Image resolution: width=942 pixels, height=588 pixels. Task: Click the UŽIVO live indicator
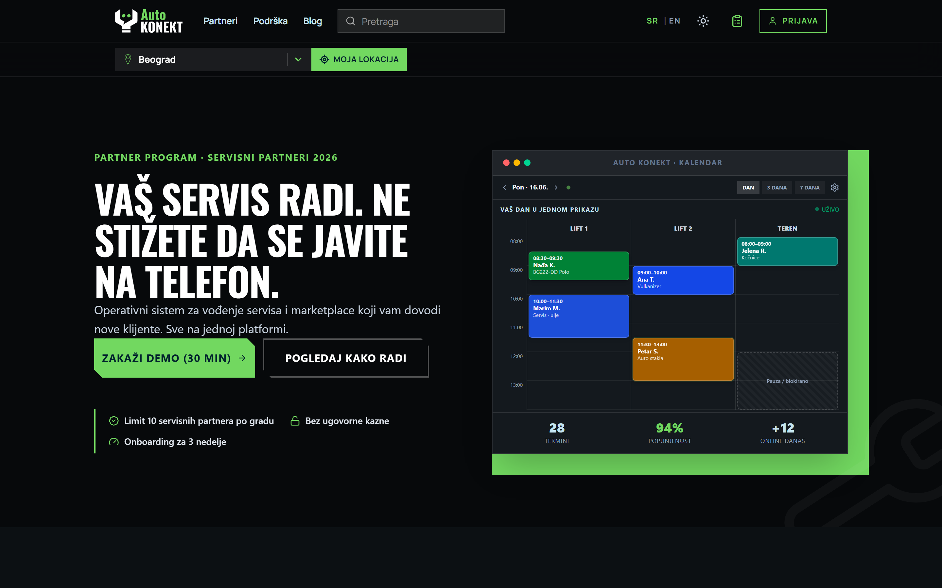(x=827, y=209)
